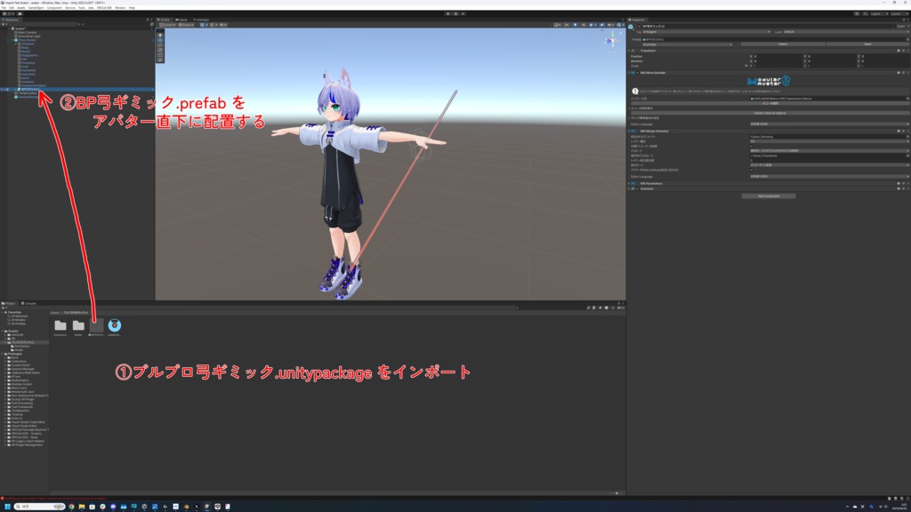Click the Add Component button

[x=769, y=196]
